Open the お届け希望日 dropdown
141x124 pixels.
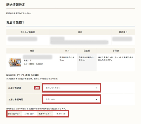click(x=71, y=88)
